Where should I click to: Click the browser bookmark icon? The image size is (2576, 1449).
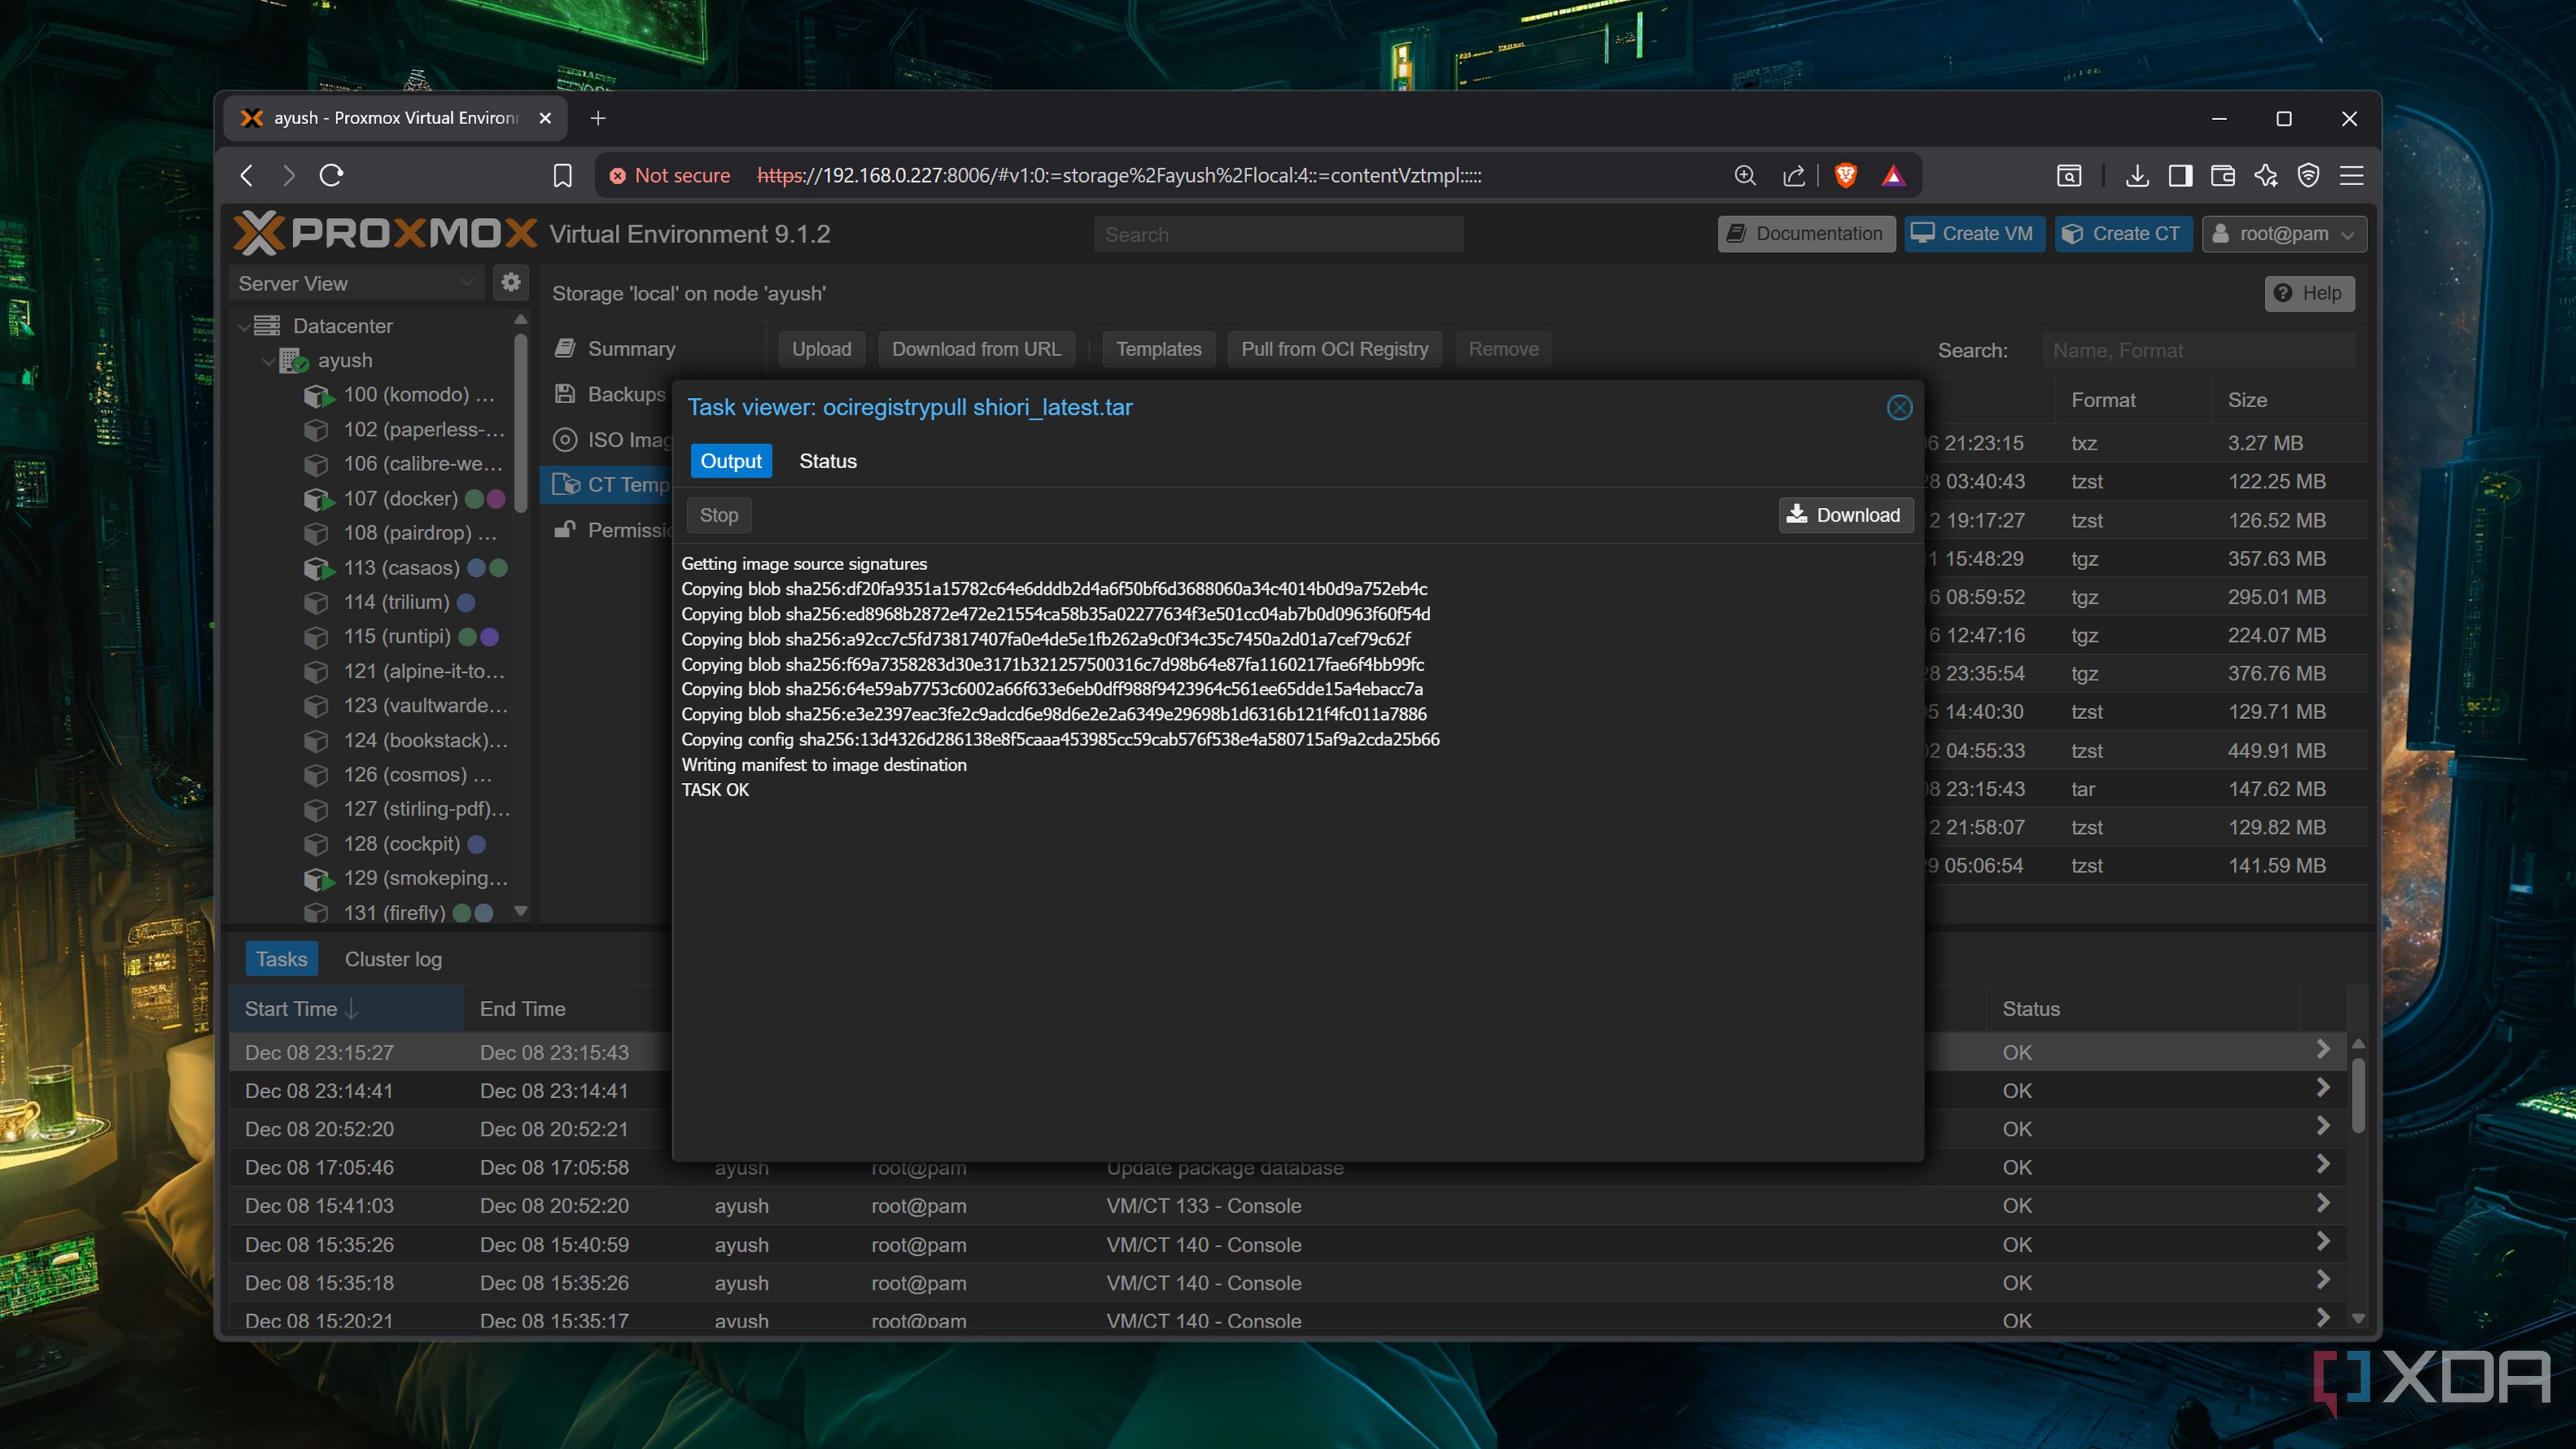(562, 176)
